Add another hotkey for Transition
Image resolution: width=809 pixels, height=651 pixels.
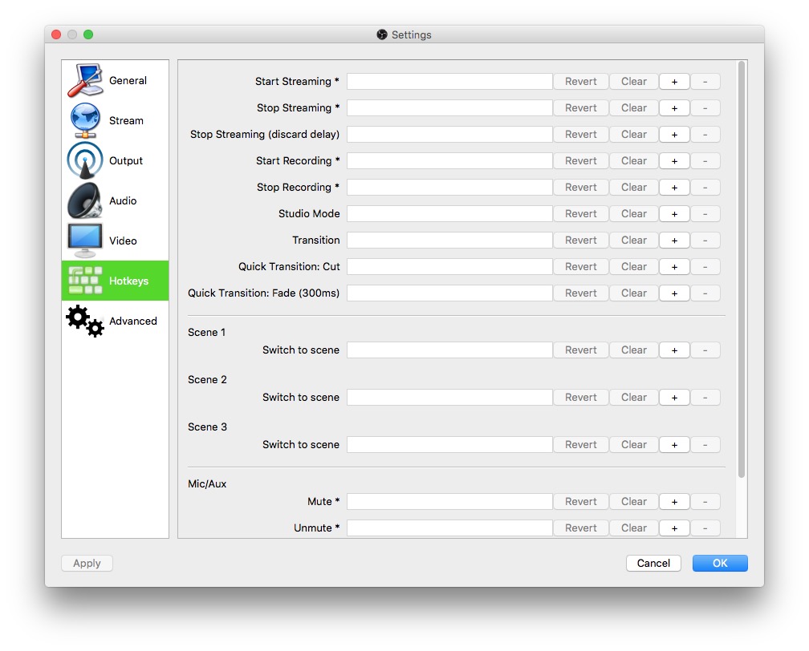tap(674, 241)
